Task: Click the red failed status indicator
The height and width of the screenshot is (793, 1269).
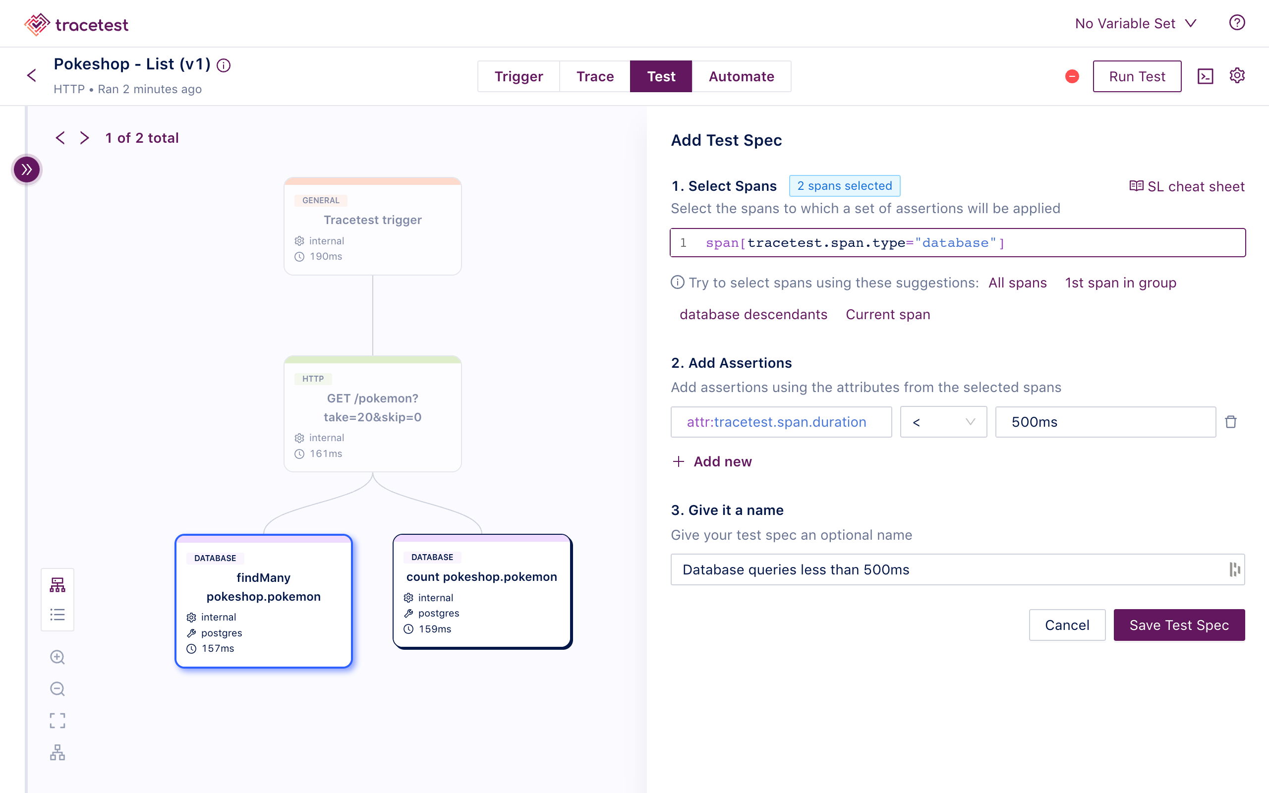Action: click(x=1072, y=76)
